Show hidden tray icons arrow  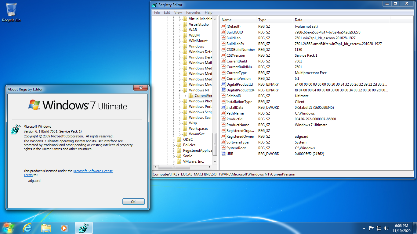tap(364, 228)
